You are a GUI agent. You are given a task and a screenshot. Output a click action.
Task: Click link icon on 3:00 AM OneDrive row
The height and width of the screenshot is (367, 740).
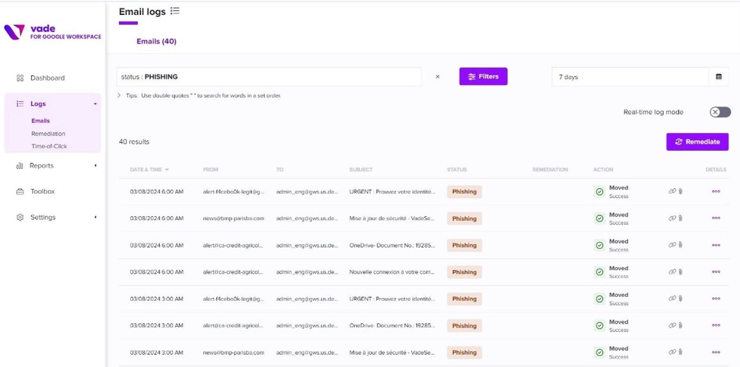tap(672, 325)
